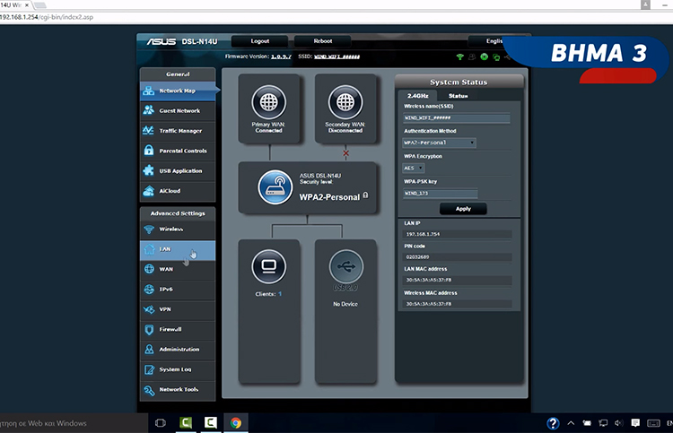Click the green internet connection status icon

[485, 56]
